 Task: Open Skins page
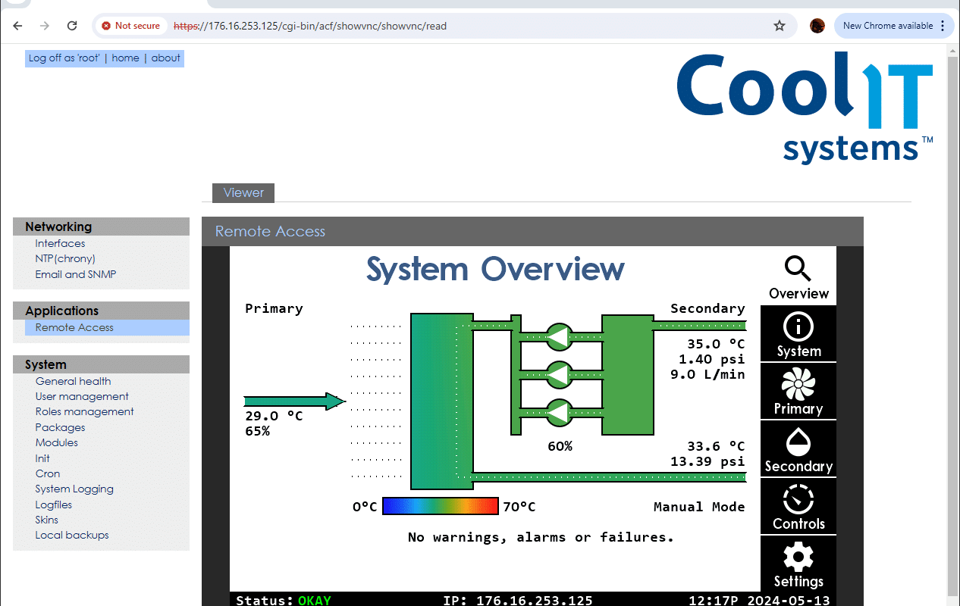click(x=46, y=520)
